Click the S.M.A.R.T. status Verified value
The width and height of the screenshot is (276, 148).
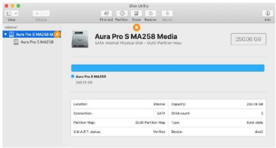tap(159, 132)
